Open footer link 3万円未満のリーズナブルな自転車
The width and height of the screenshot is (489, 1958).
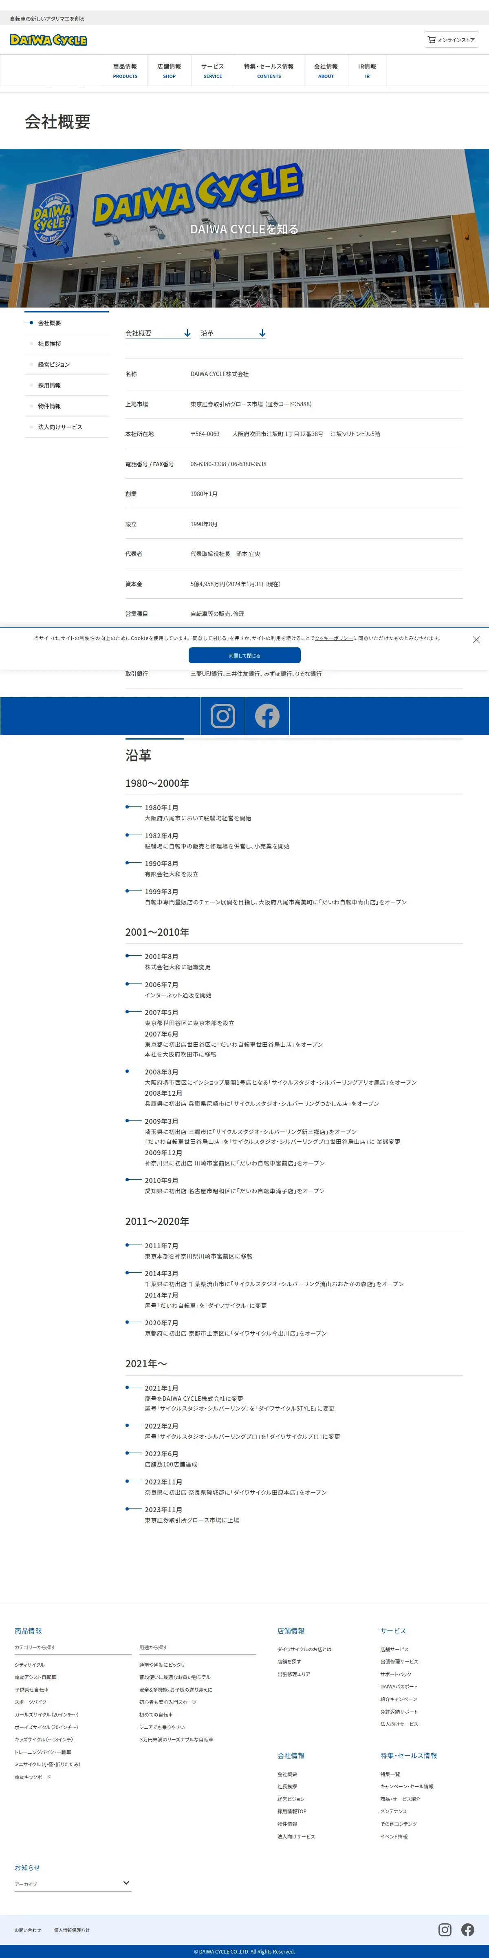tap(176, 1739)
